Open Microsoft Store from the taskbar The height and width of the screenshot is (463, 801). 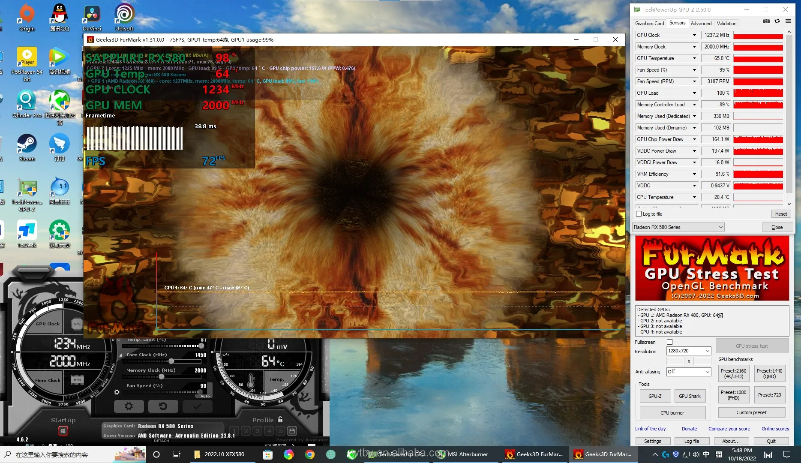(x=267, y=454)
